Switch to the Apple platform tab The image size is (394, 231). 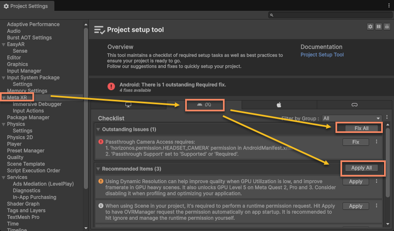279,105
